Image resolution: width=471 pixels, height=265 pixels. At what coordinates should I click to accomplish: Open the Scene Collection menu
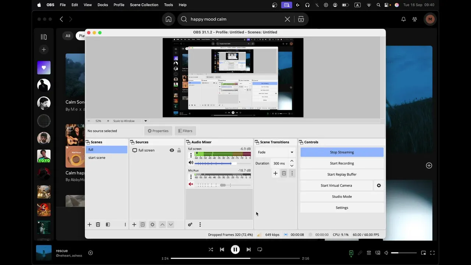pos(144,5)
